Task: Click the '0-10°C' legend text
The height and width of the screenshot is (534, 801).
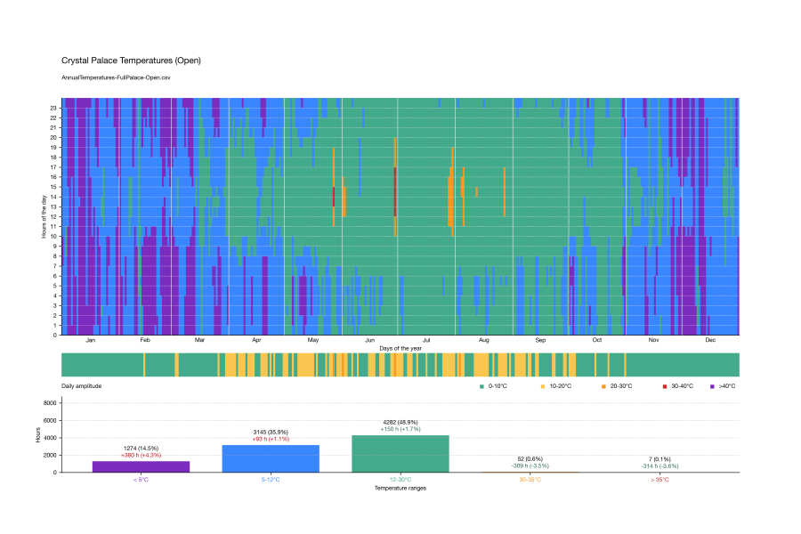Action: (x=498, y=385)
